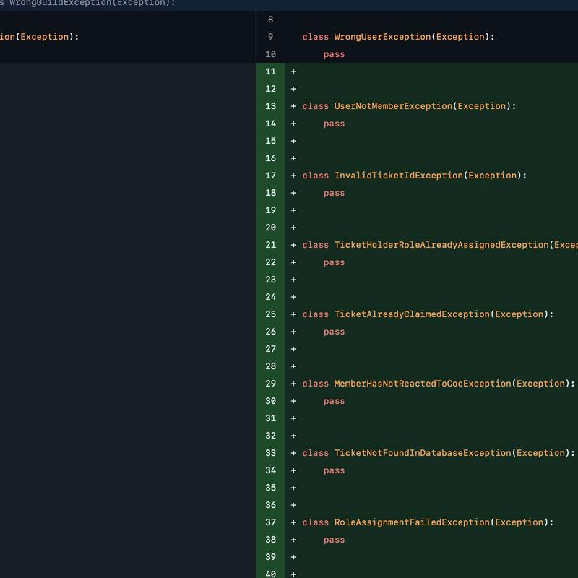Click the plus marker on line 13
This screenshot has height=578, width=578.
(292, 106)
